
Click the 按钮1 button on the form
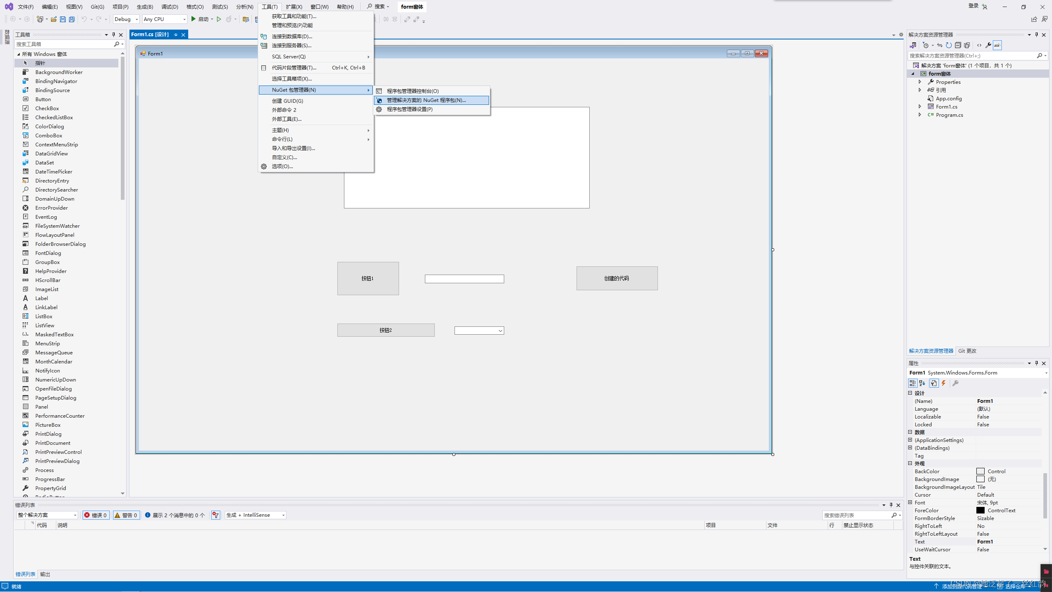click(368, 278)
